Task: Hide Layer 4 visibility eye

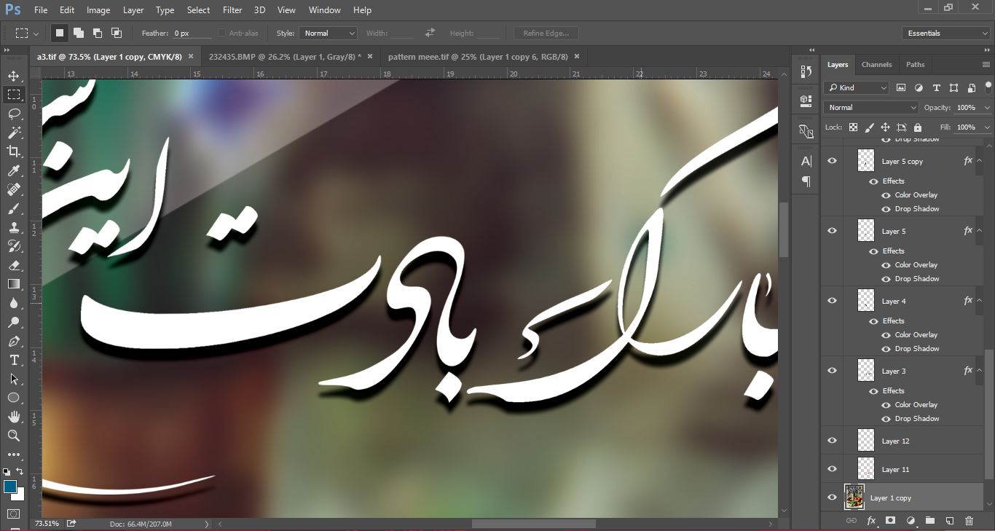Action: [x=832, y=301]
